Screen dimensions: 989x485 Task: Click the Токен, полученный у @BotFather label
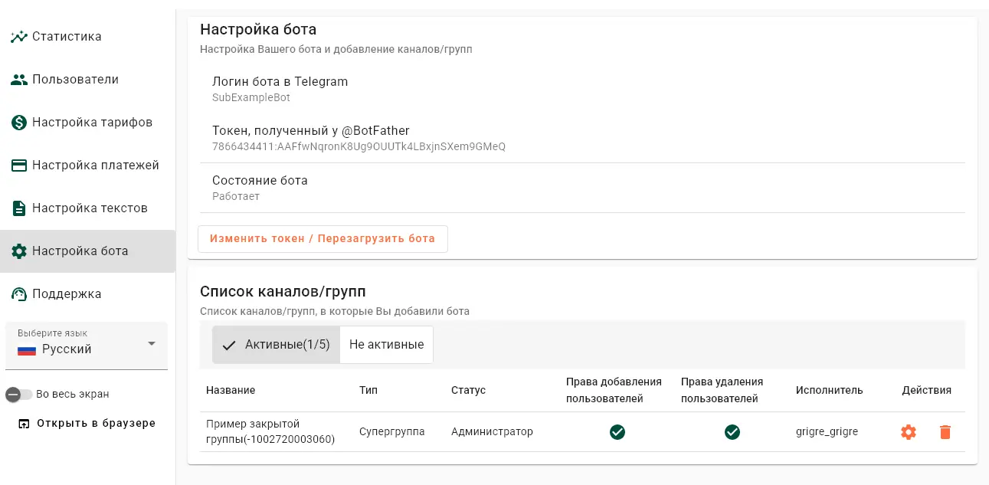tap(311, 131)
